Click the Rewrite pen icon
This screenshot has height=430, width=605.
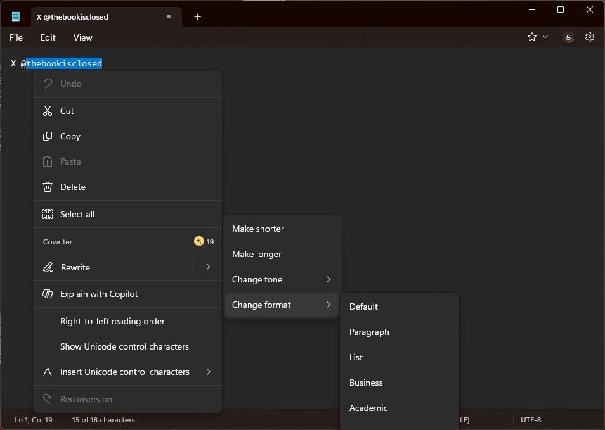(x=48, y=267)
